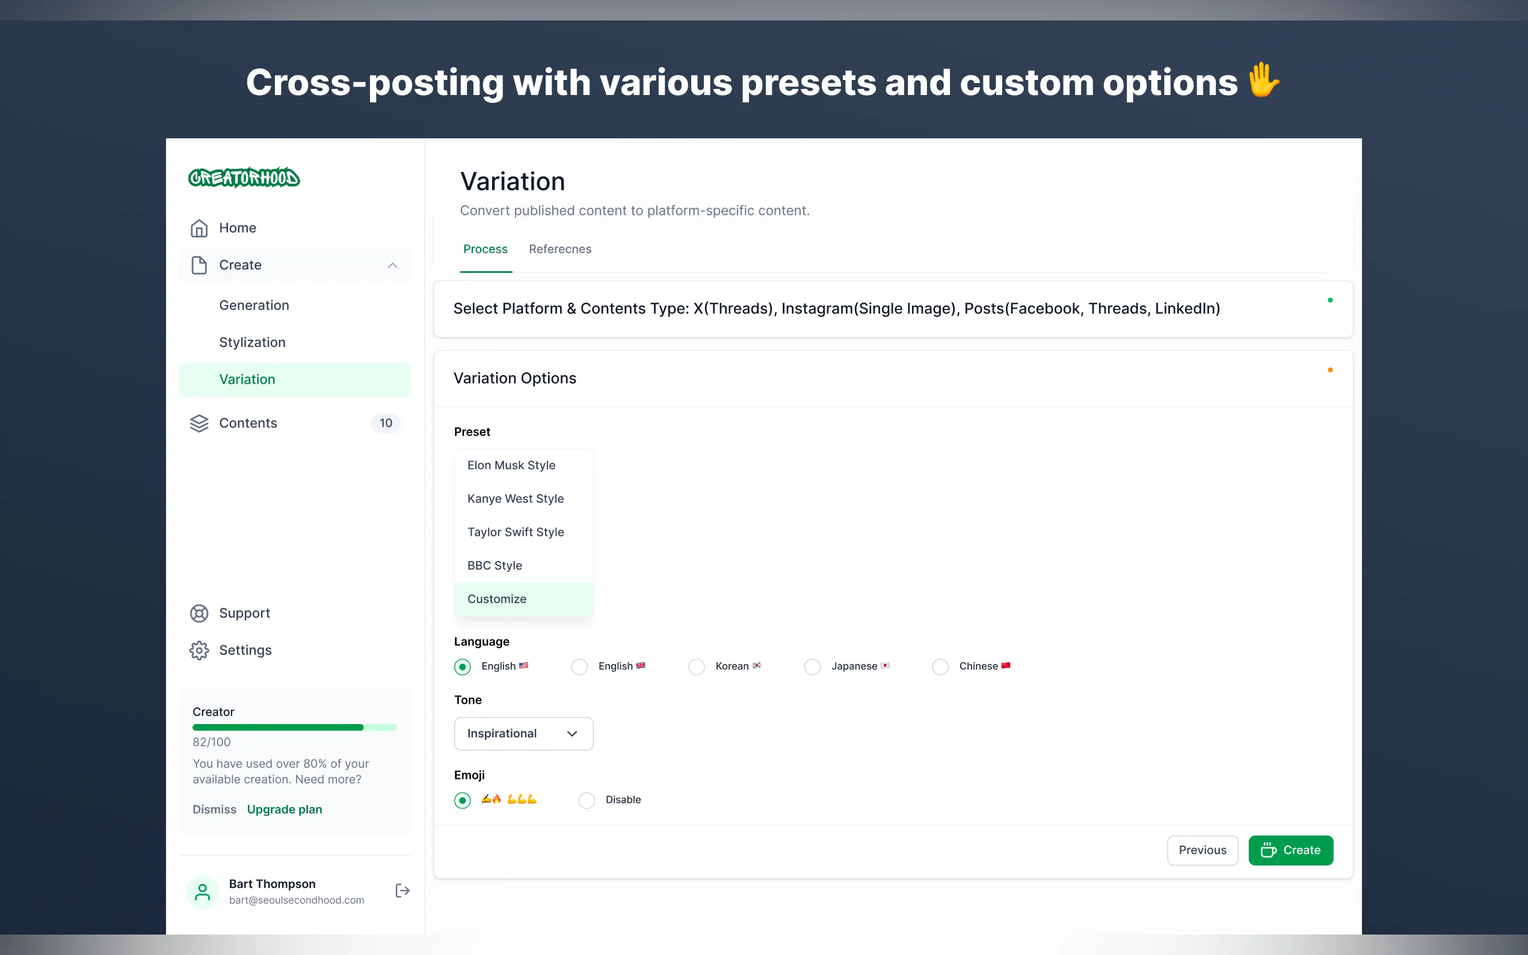Switch to the Referecnes tab
Image resolution: width=1528 pixels, height=955 pixels.
[559, 249]
